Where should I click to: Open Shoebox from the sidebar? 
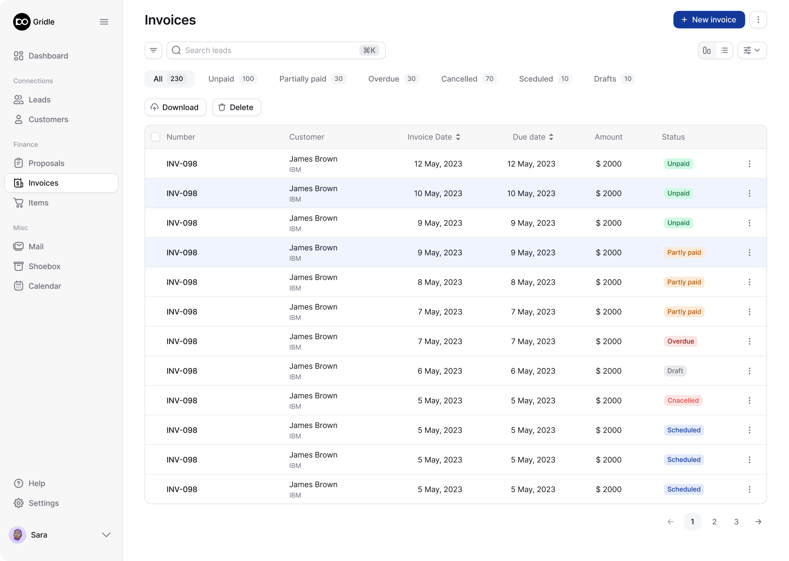click(x=44, y=266)
